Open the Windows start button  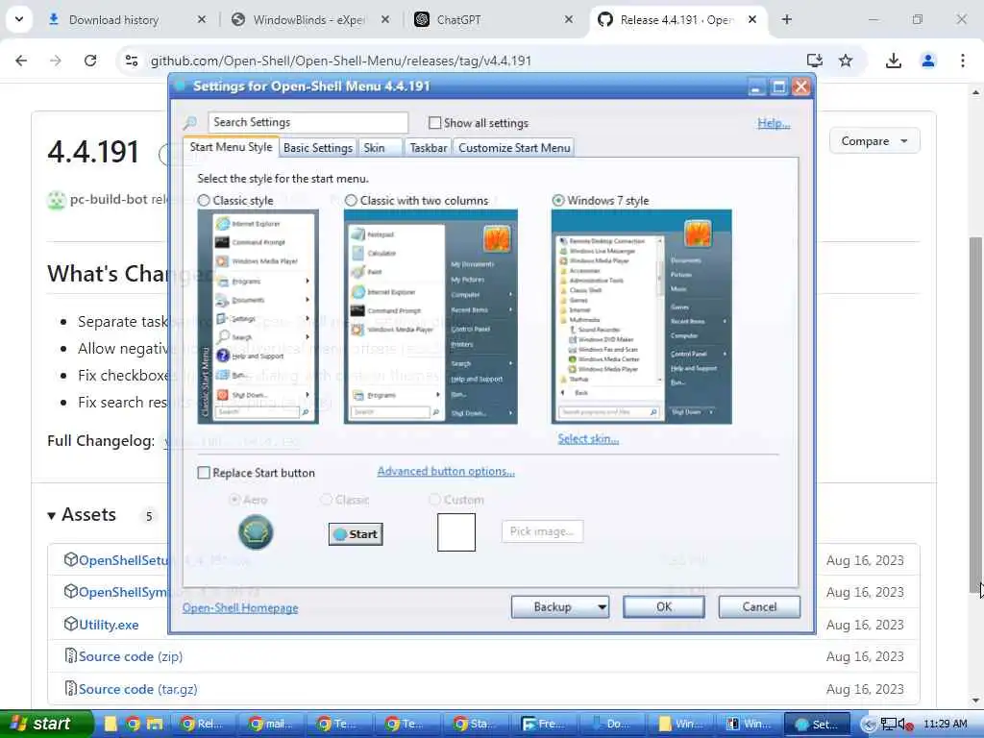click(x=46, y=725)
